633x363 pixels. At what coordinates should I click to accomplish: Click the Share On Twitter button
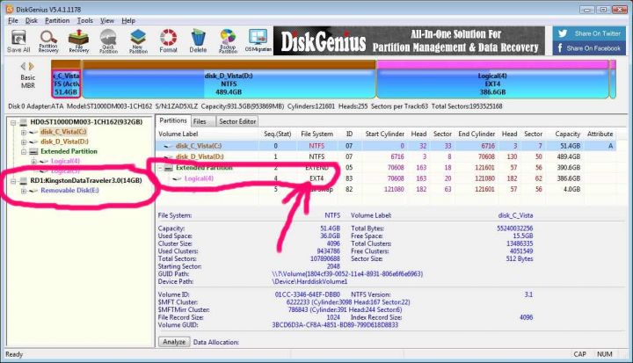tap(589, 33)
